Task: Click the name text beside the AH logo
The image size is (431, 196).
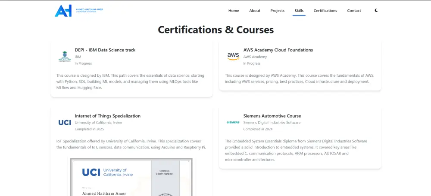Action: (x=89, y=10)
